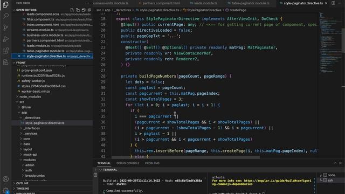Screen dimensions: 345x194
Task: Close the terminal panel
Action: pos(340,163)
